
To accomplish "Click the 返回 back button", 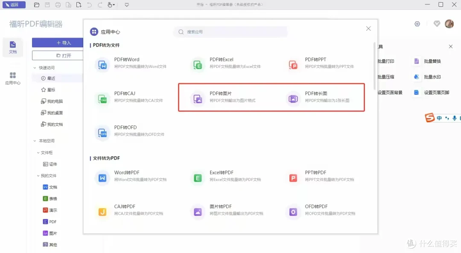I will (14, 5).
